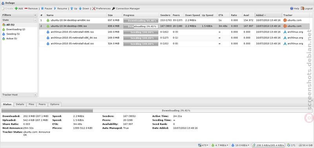Screen dimensions: 314x148
Task: Open the upload speed dropdown (19.0 KiB/s)
Action: coord(241,145)
